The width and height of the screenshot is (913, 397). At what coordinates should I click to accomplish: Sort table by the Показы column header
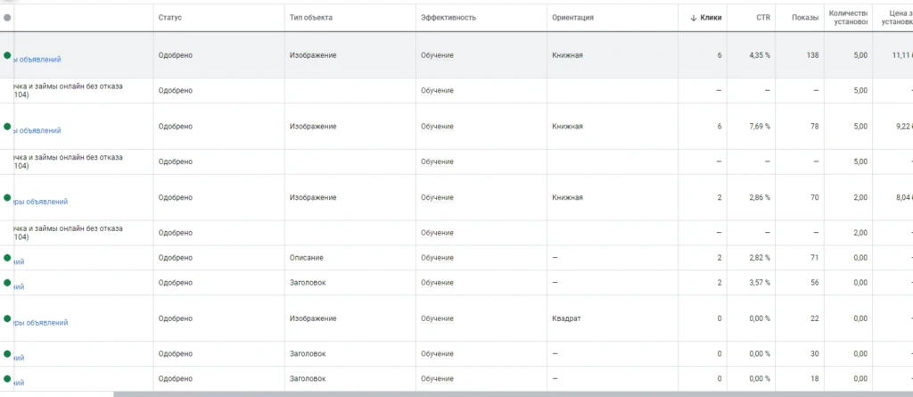(805, 18)
